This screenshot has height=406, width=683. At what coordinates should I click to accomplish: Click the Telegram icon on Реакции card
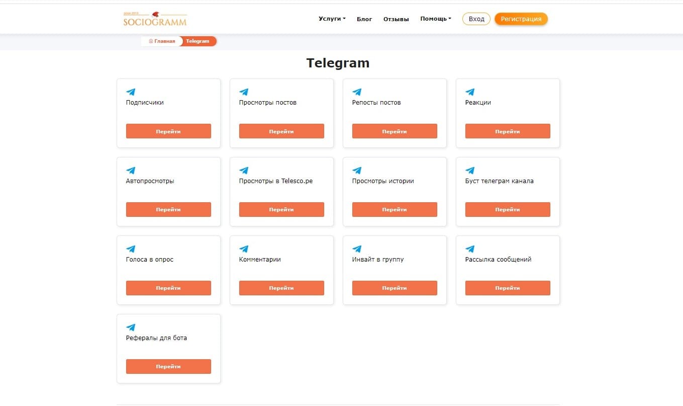(x=470, y=92)
